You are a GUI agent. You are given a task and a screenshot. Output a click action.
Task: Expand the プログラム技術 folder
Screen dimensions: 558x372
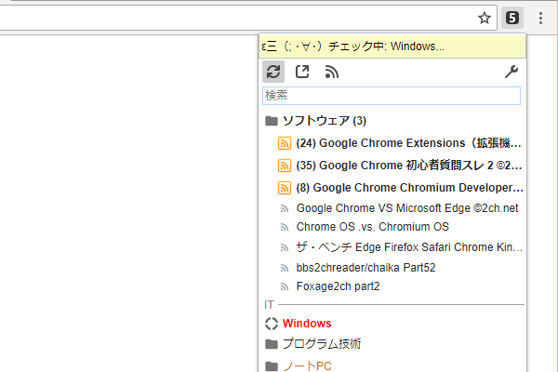click(x=322, y=344)
